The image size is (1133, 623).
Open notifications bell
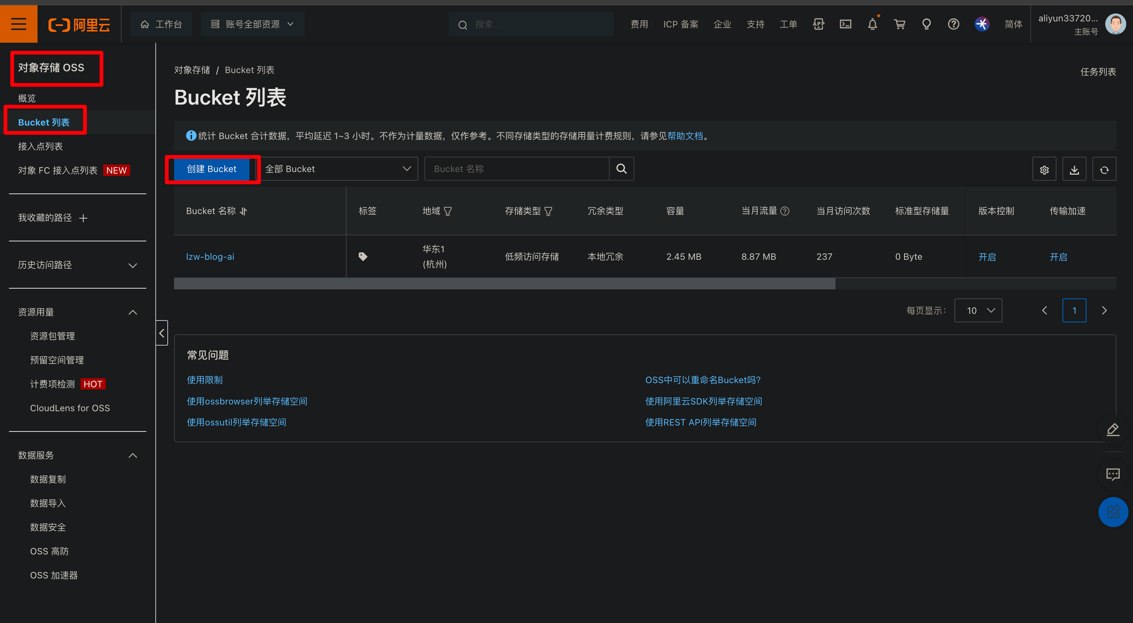pyautogui.click(x=873, y=24)
